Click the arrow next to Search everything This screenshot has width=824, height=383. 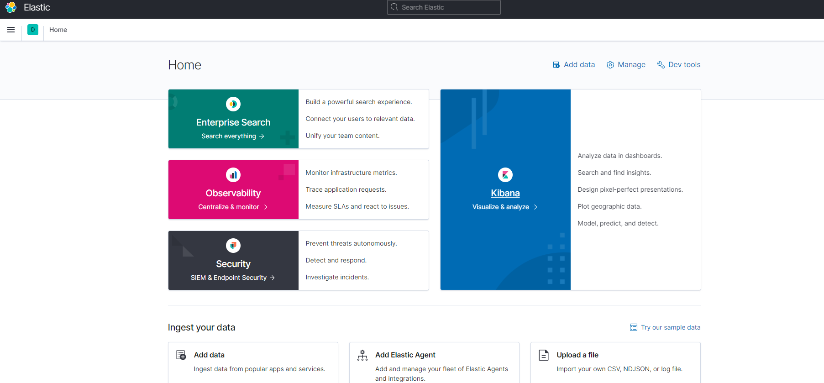click(x=262, y=136)
